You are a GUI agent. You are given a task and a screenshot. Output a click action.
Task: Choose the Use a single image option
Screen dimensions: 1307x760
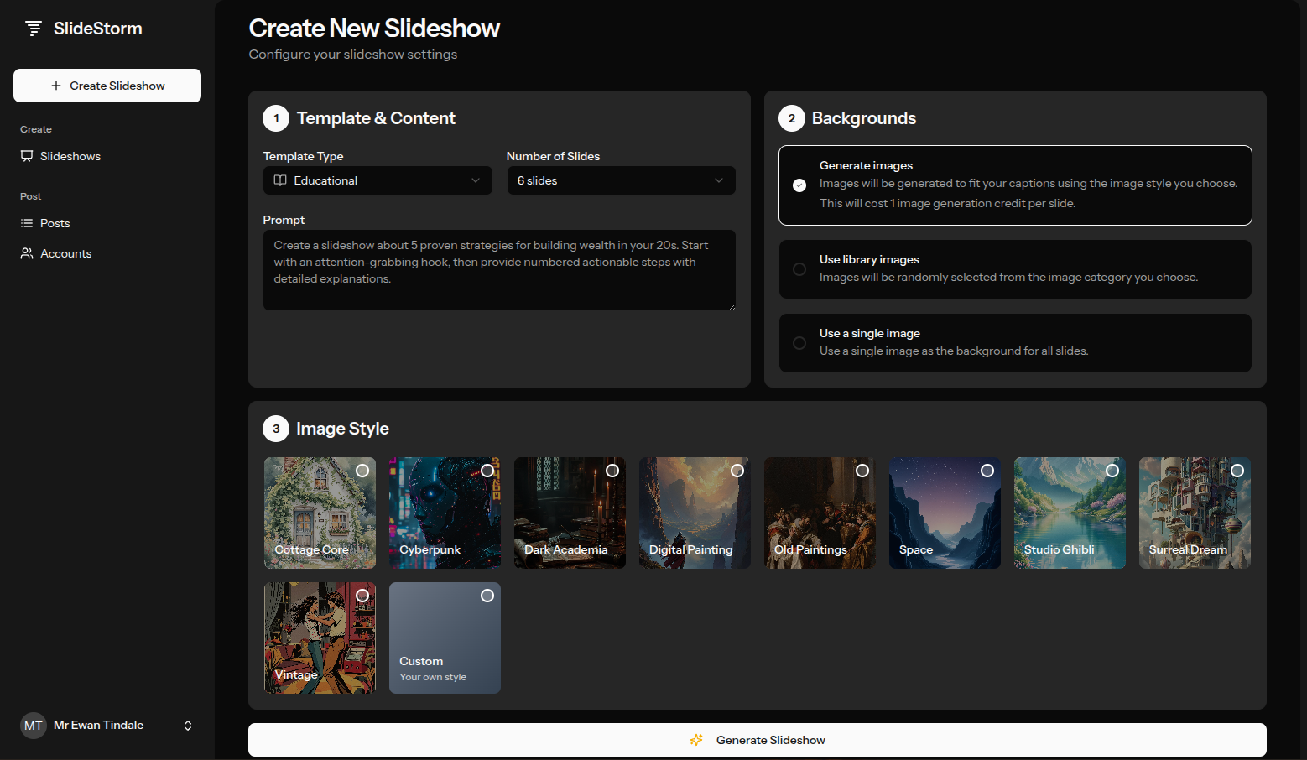(x=1014, y=343)
